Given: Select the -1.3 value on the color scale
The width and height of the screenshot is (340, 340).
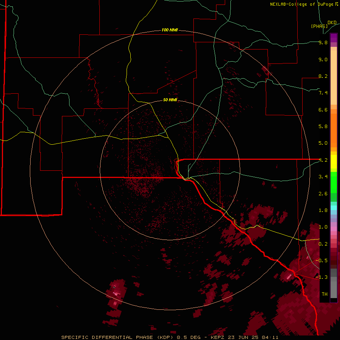Looking at the screenshot, I should pyautogui.click(x=321, y=277).
